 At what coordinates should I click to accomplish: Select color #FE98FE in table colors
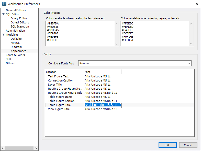53,37
